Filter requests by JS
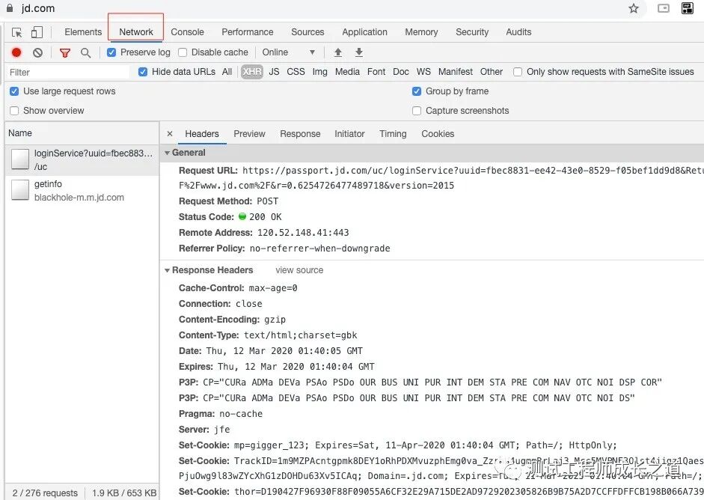This screenshot has width=704, height=500. [x=274, y=72]
